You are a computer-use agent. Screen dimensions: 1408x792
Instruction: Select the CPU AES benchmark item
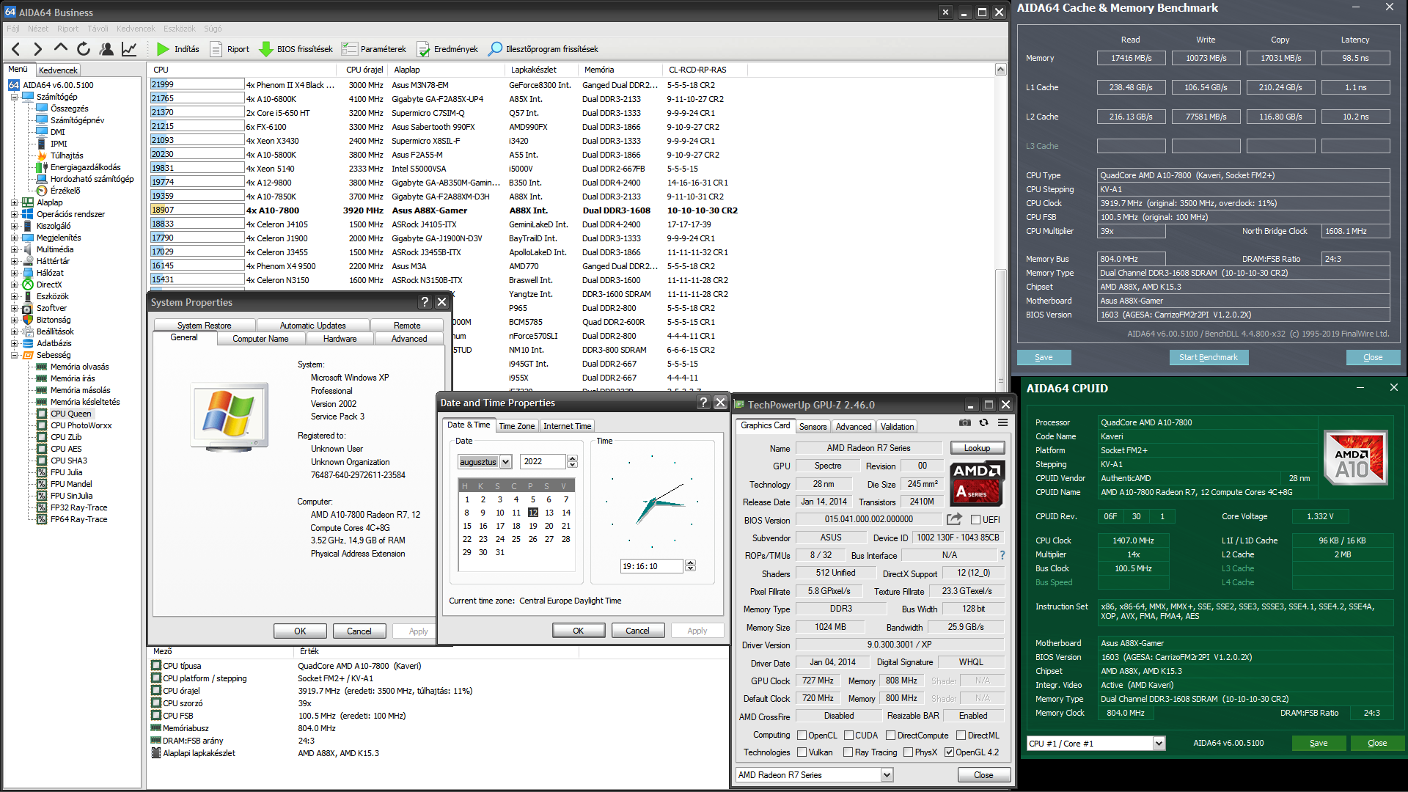tap(66, 449)
